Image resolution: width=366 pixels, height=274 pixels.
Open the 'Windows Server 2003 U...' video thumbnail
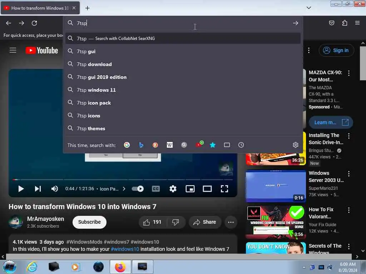pos(276,186)
